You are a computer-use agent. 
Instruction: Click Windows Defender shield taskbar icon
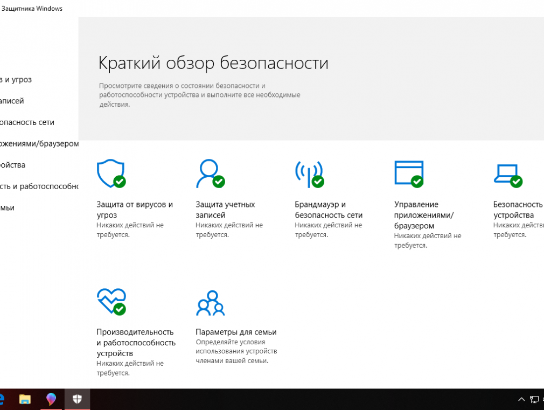[77, 399]
